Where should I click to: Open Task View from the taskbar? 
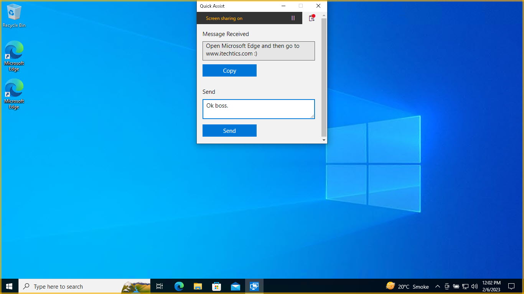[160, 286]
